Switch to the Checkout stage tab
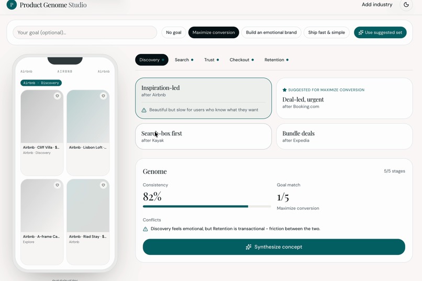 (x=241, y=60)
